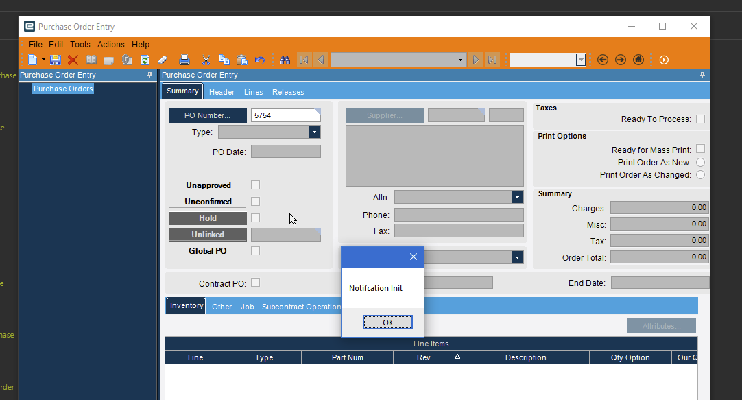Image resolution: width=742 pixels, height=400 pixels.
Task: Click the memo note toolbar icon
Action: (109, 60)
